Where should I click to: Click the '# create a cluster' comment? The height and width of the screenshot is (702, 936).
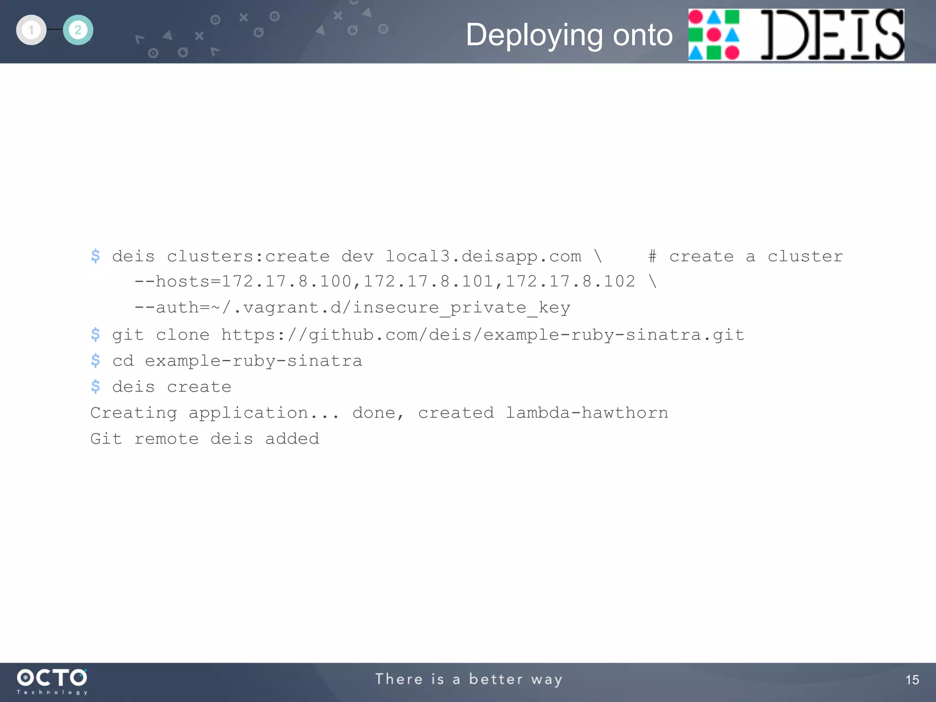(x=745, y=256)
